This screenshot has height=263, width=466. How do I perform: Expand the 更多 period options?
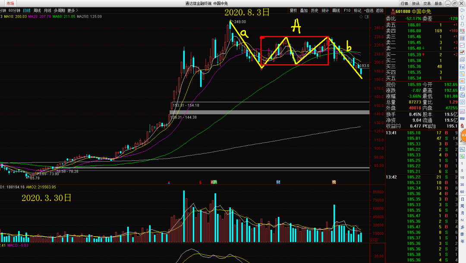coord(72,10)
